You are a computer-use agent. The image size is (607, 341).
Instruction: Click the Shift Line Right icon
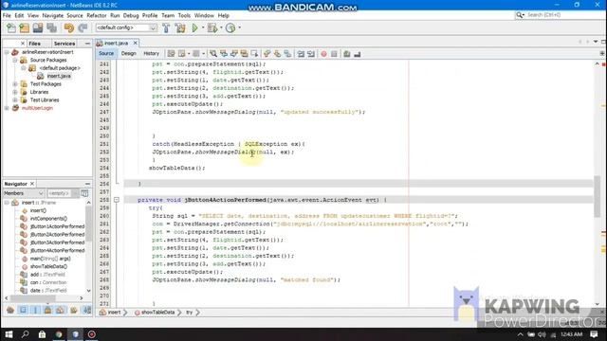(311, 54)
